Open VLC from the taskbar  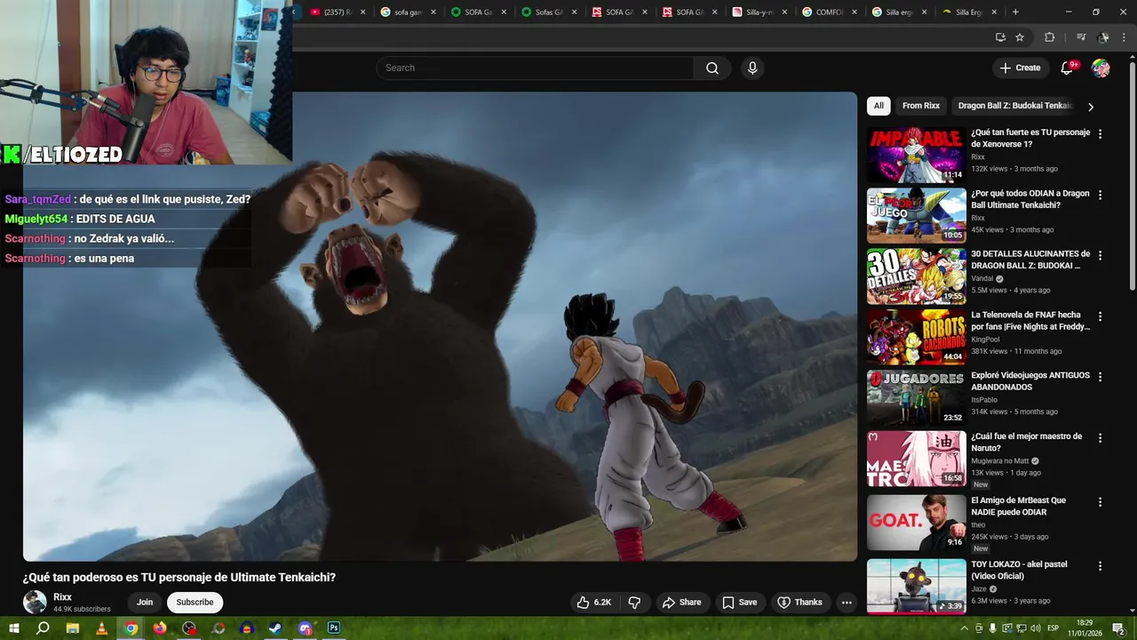coord(101,628)
